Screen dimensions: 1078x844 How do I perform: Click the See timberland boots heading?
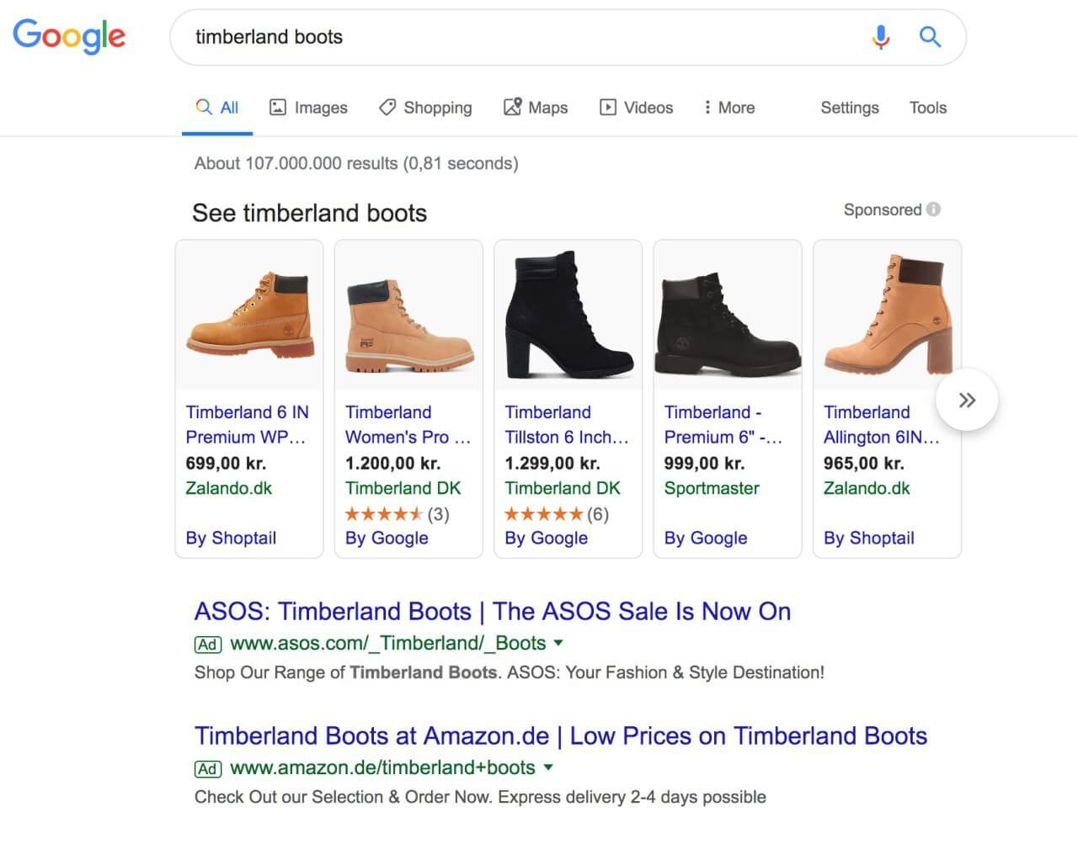[x=309, y=213]
